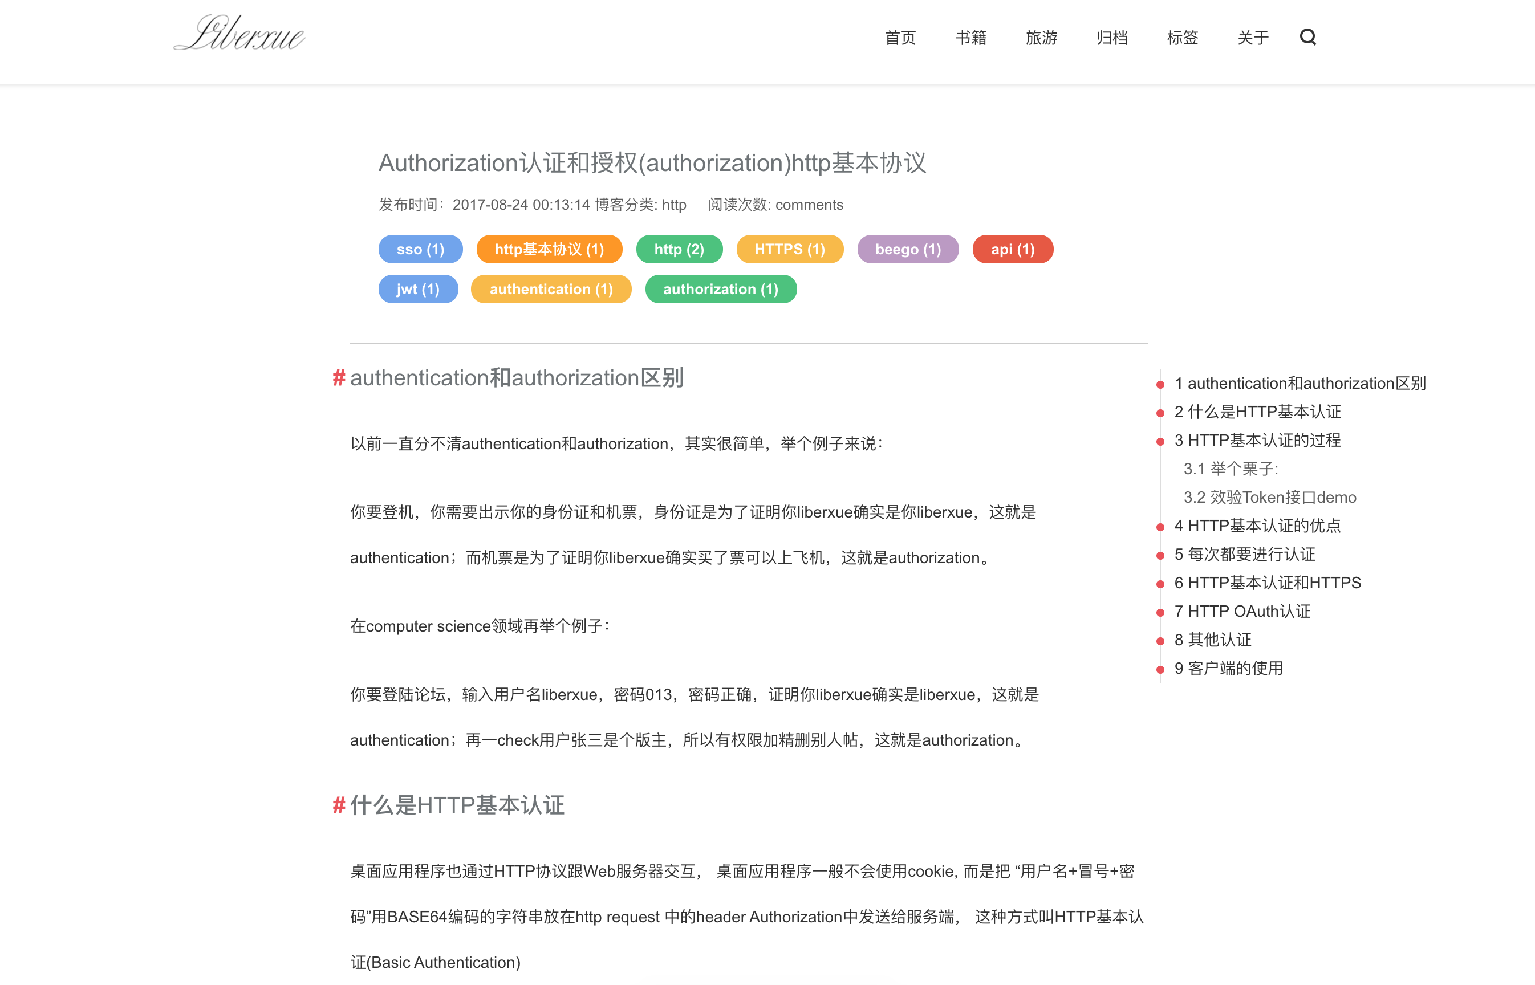Open the 标签 tags page
The width and height of the screenshot is (1535, 985).
[1182, 38]
